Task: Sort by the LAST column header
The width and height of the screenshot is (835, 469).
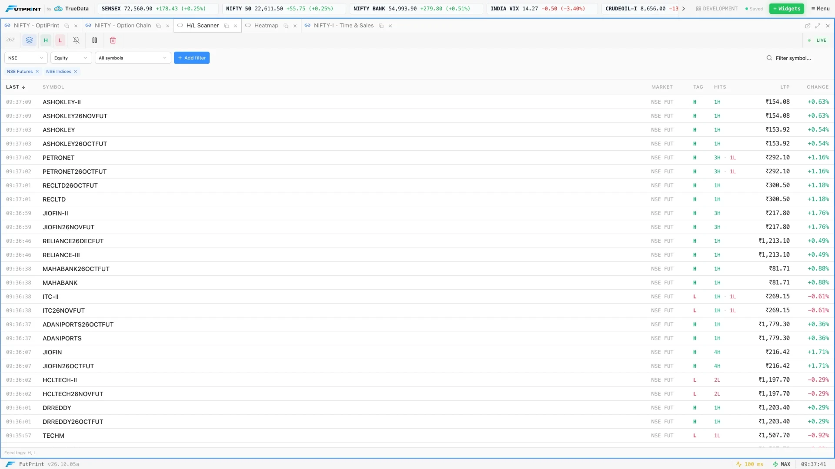Action: point(16,87)
